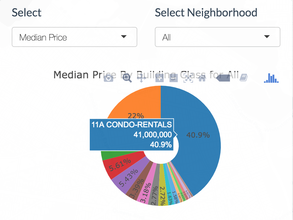Click the notebook edit-chart icon
The image size is (293, 220).
click(244, 78)
